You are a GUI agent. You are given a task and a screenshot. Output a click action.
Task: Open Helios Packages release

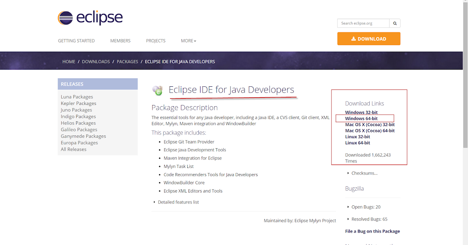(x=78, y=123)
